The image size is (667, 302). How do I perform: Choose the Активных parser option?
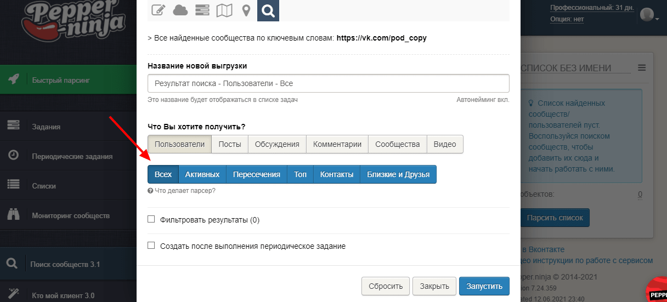coord(202,174)
